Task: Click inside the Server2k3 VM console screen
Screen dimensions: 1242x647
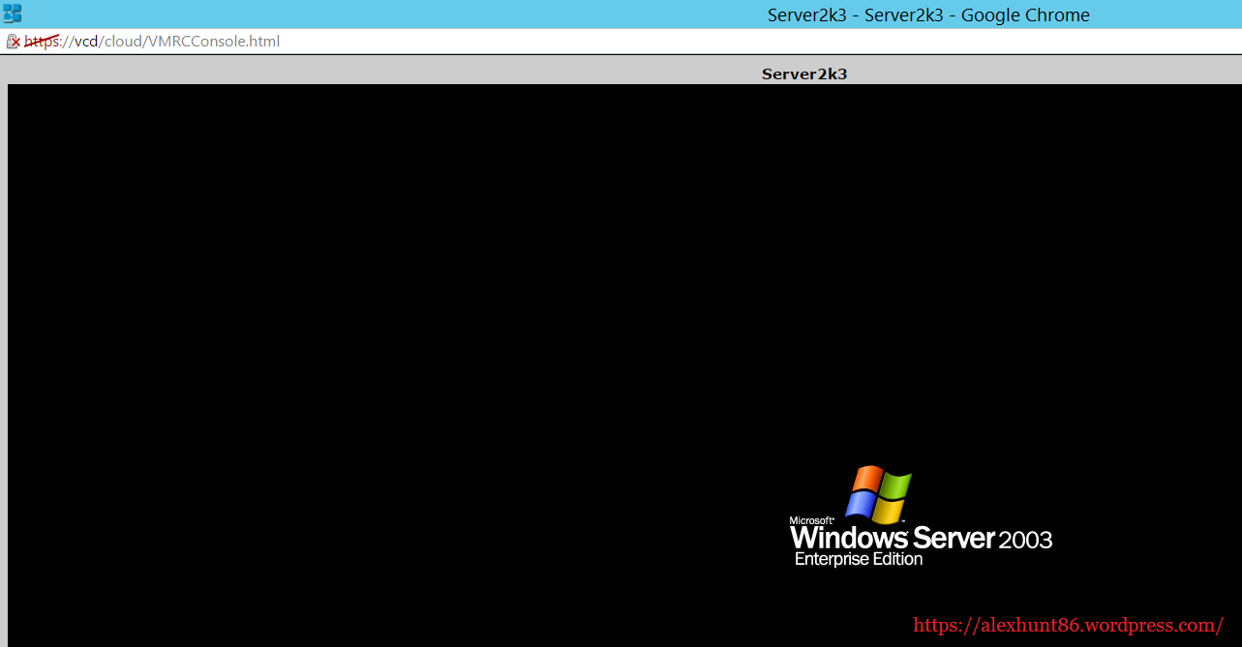Action: point(624,366)
